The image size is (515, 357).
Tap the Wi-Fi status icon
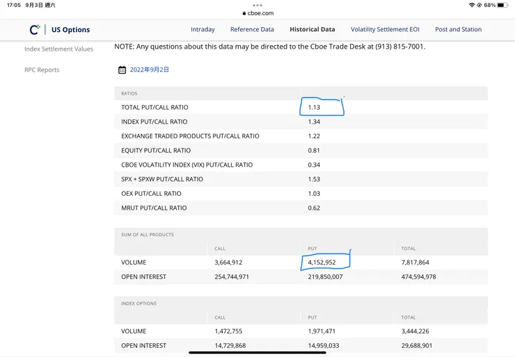472,5
